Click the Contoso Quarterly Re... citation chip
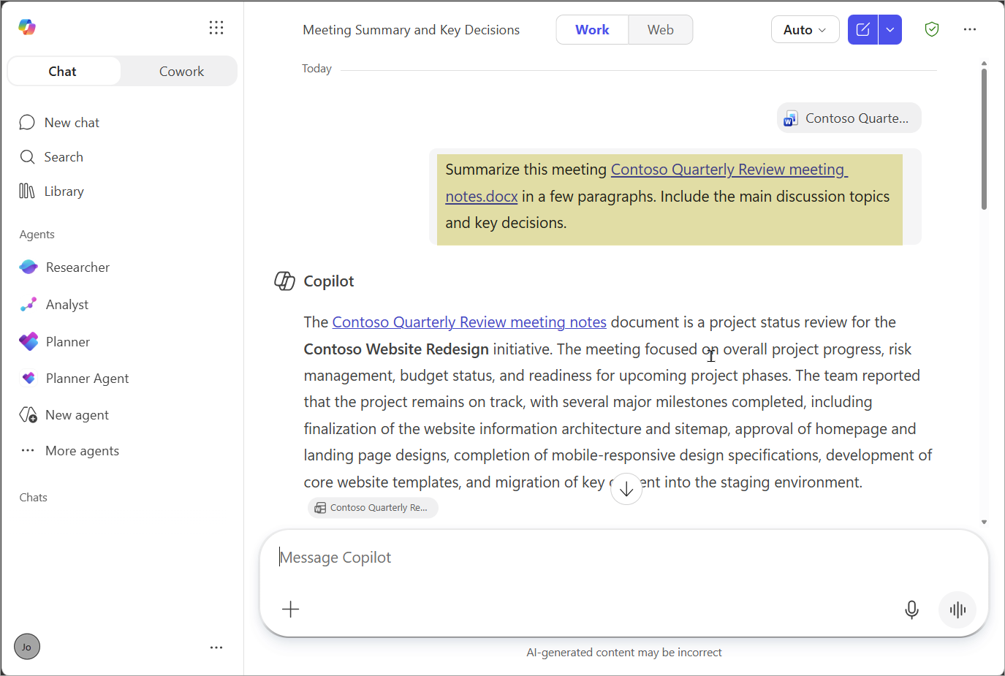Screen dimensions: 1005x676 coord(373,508)
